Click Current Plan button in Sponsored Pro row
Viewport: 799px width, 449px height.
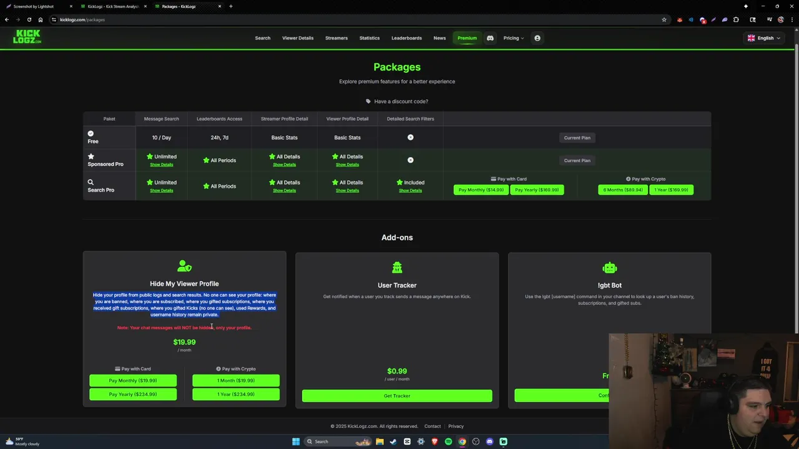(577, 160)
